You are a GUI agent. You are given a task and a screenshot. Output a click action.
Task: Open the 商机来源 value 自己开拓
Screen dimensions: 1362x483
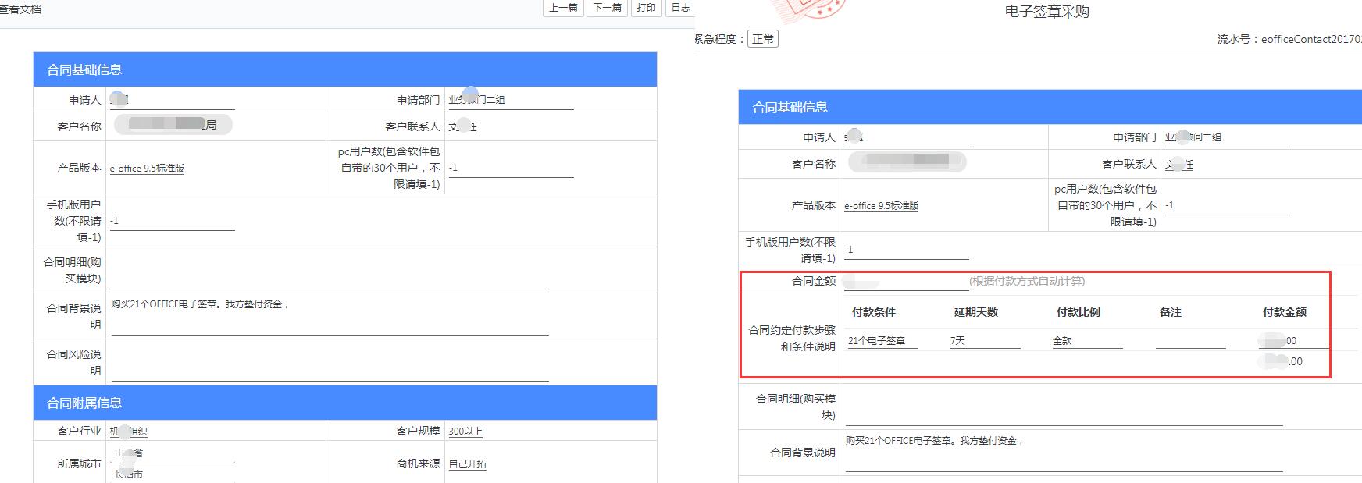(x=467, y=464)
